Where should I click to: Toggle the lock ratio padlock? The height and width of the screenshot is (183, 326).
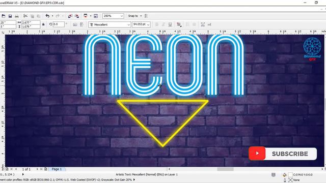[x=43, y=24]
